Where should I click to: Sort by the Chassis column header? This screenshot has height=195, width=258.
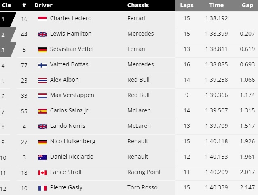(x=138, y=5)
